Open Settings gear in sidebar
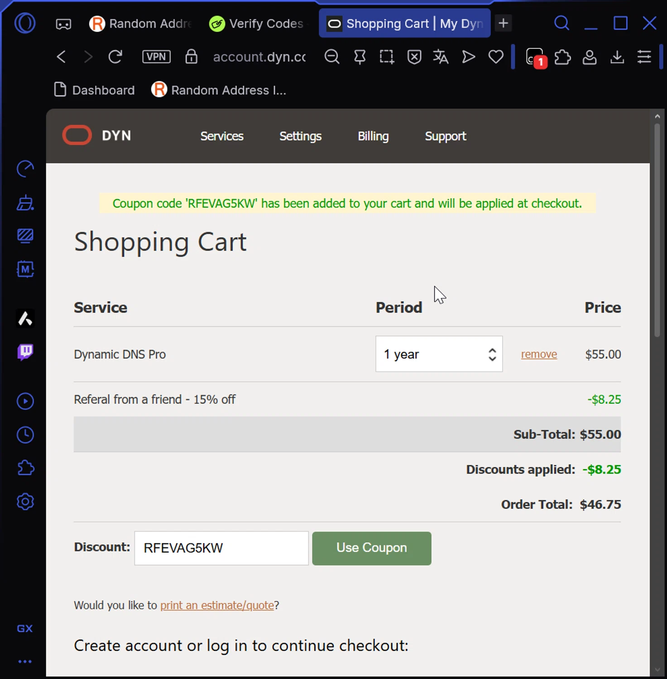Viewport: 667px width, 679px height. pyautogui.click(x=25, y=502)
